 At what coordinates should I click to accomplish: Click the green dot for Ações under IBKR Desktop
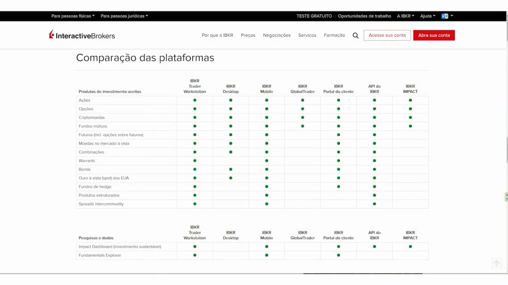(x=231, y=100)
